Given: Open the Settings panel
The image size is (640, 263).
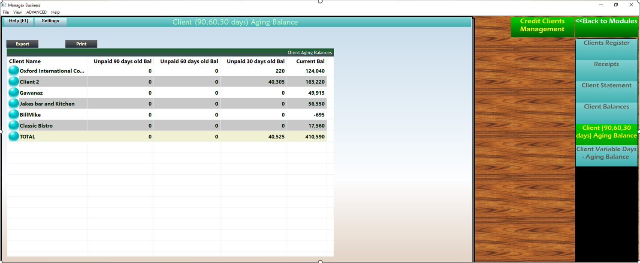Looking at the screenshot, I should (50, 21).
